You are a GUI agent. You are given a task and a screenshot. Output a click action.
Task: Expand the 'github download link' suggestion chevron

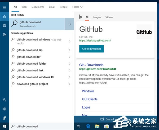coord(69,70)
